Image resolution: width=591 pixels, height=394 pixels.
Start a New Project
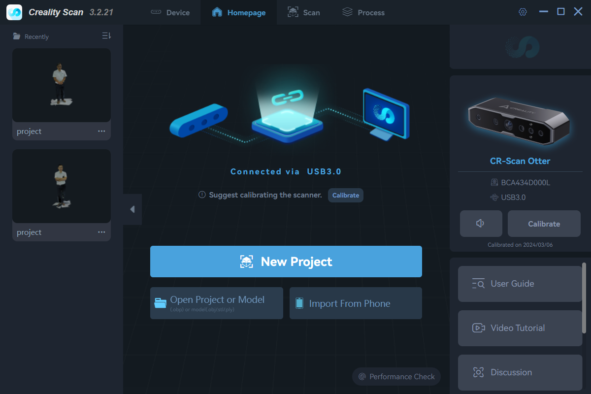(x=286, y=262)
